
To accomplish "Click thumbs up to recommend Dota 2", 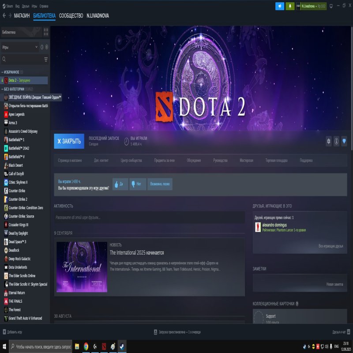I will (118, 184).
